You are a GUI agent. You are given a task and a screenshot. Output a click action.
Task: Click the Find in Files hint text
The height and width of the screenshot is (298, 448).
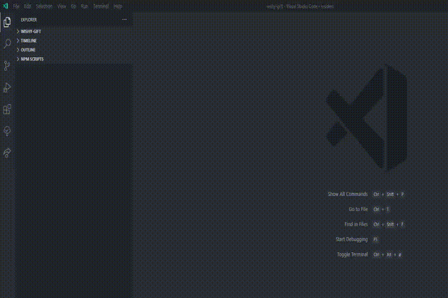[x=356, y=224]
